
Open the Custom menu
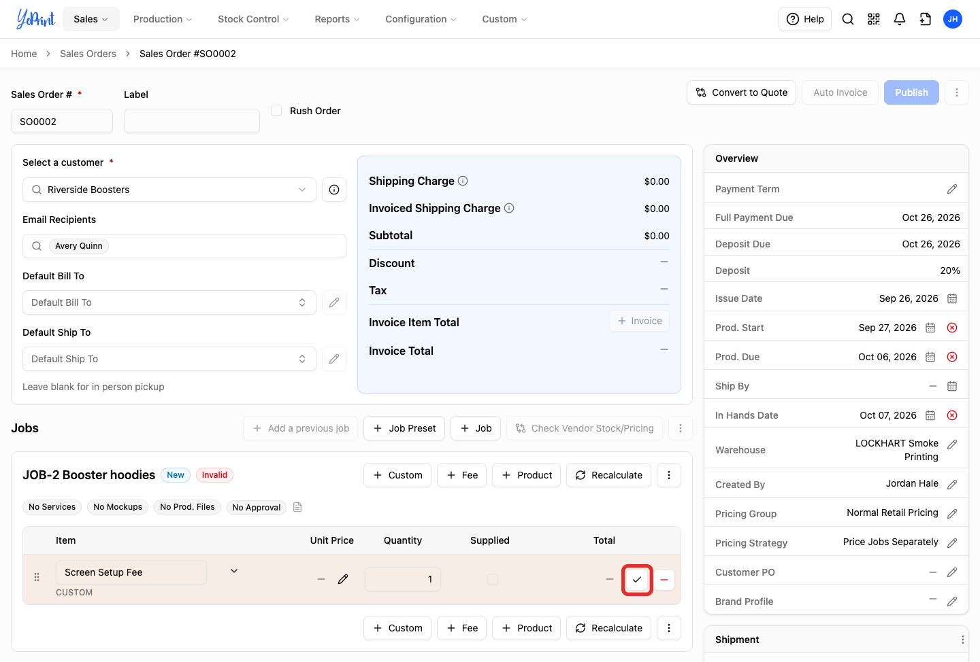(504, 19)
